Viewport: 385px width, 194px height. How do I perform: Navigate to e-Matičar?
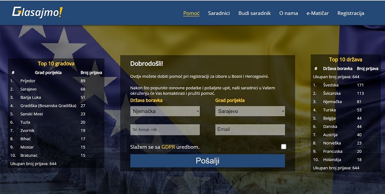[x=317, y=13]
